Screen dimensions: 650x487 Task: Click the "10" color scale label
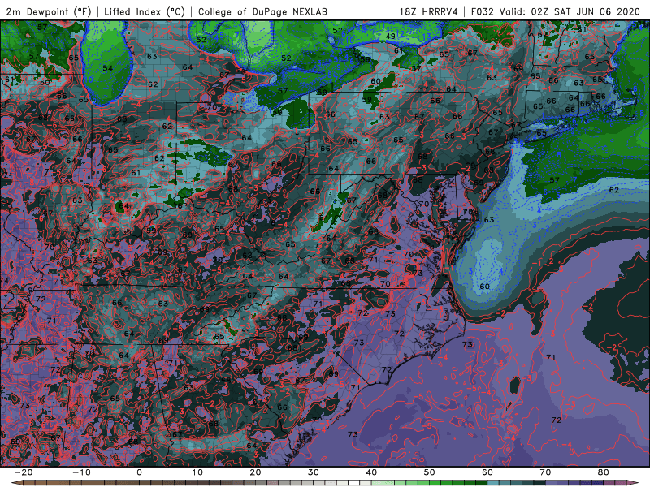pyautogui.click(x=197, y=472)
